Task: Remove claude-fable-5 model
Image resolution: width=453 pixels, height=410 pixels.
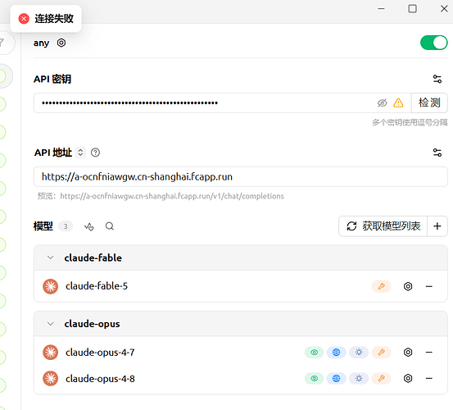Action: 429,286
